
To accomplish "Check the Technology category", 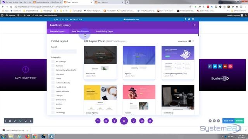I will (x=53, y=112).
